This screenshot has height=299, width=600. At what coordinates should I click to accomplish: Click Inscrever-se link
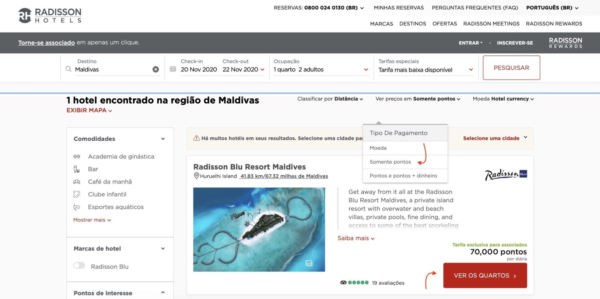(515, 43)
